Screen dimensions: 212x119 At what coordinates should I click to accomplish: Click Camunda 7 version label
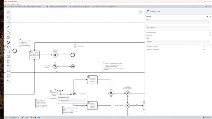(x=14, y=117)
